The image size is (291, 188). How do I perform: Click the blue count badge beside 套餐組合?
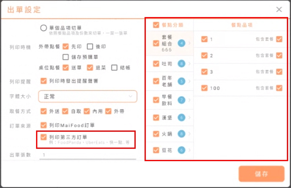click(181, 43)
